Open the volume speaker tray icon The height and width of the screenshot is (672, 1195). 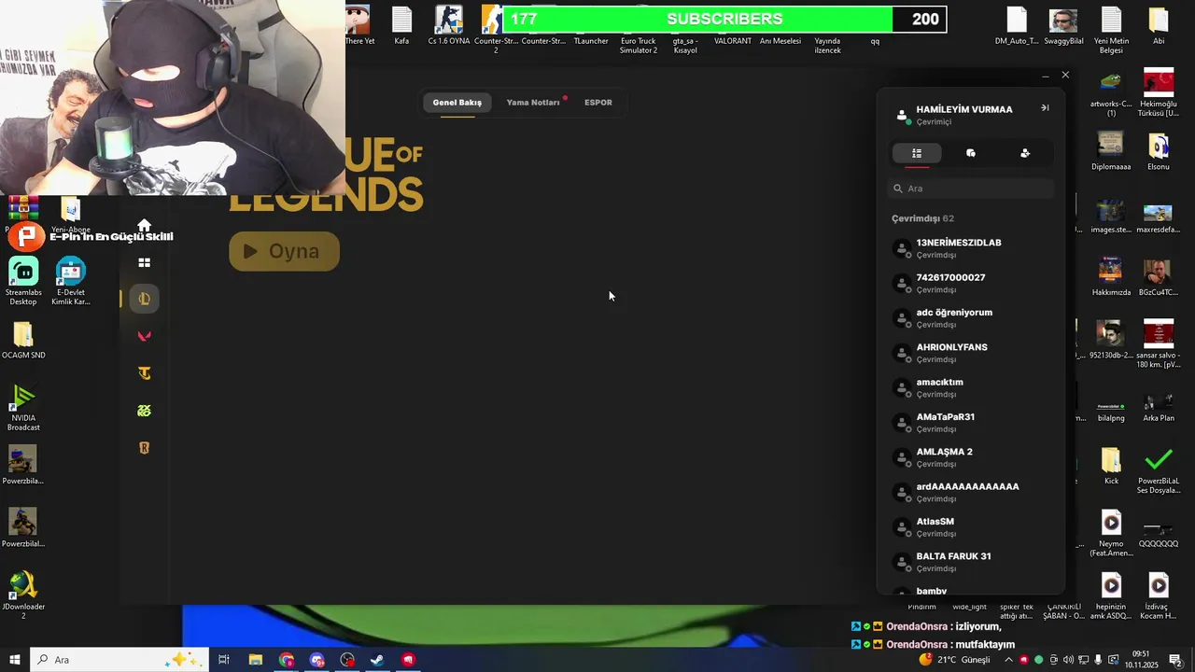tap(1068, 660)
